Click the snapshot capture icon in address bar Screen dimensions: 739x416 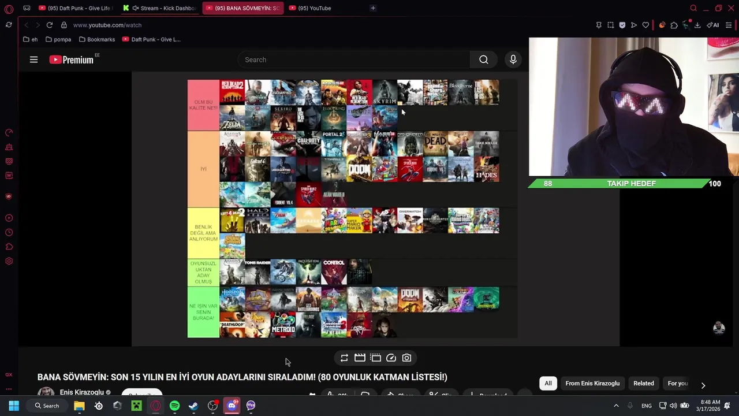(x=610, y=25)
